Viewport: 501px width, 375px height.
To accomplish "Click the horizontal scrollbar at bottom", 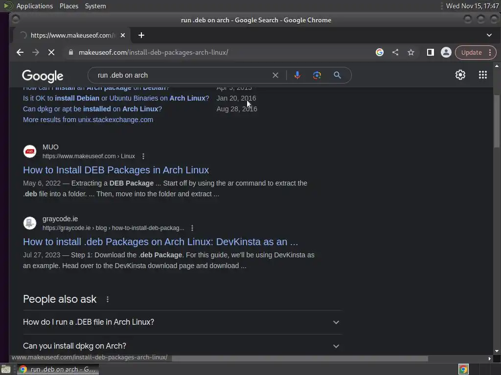I will (300, 358).
